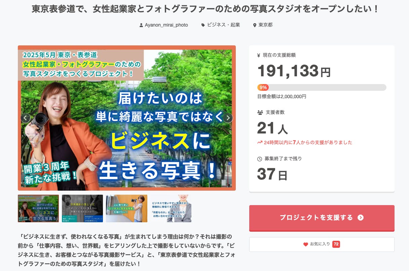
Task: Click the clock icon beside 募集終了まで残り
Action: click(x=259, y=159)
